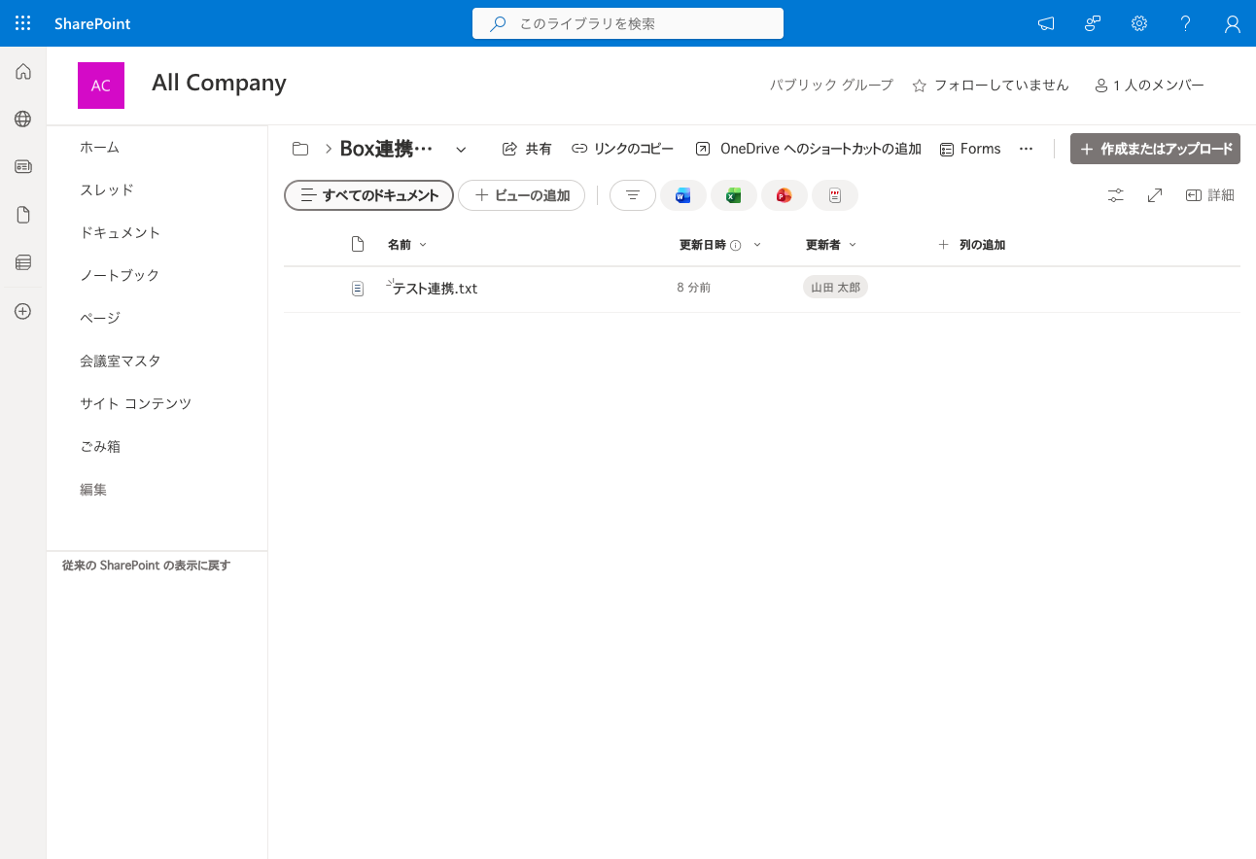Open the filter pill icon
Screen dimensions: 1256x859
pos(633,195)
